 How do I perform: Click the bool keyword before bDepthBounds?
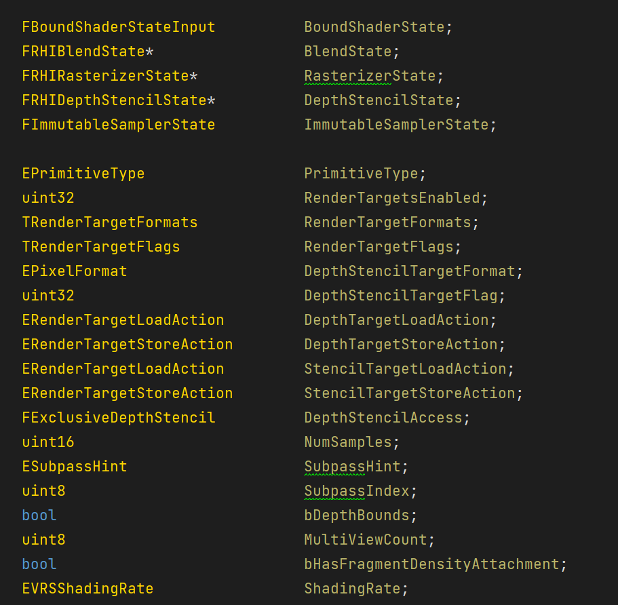[39, 515]
